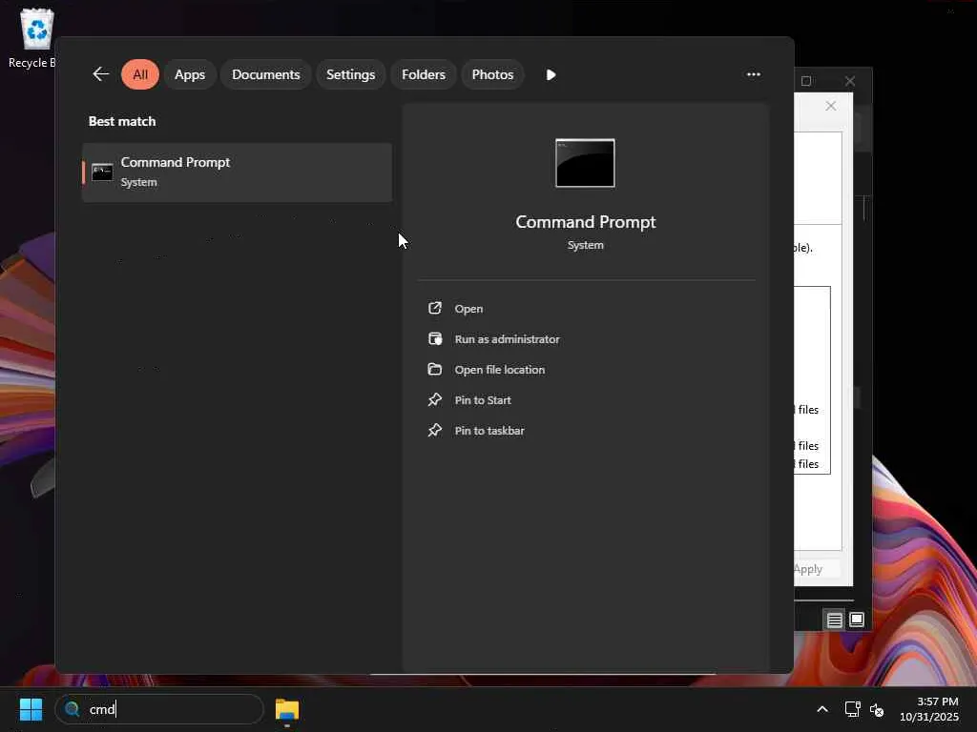This screenshot has width=977, height=732.
Task: Switch to large icons view in background window
Action: tap(857, 620)
